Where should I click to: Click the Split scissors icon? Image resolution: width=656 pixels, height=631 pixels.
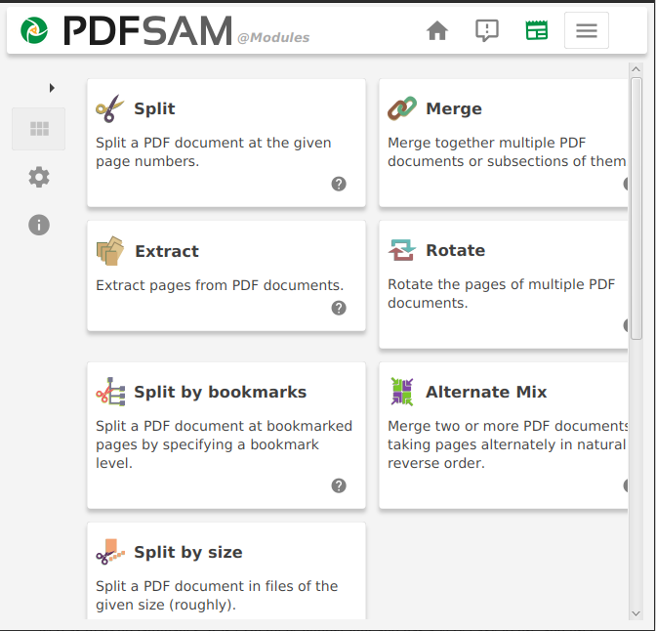coord(109,108)
